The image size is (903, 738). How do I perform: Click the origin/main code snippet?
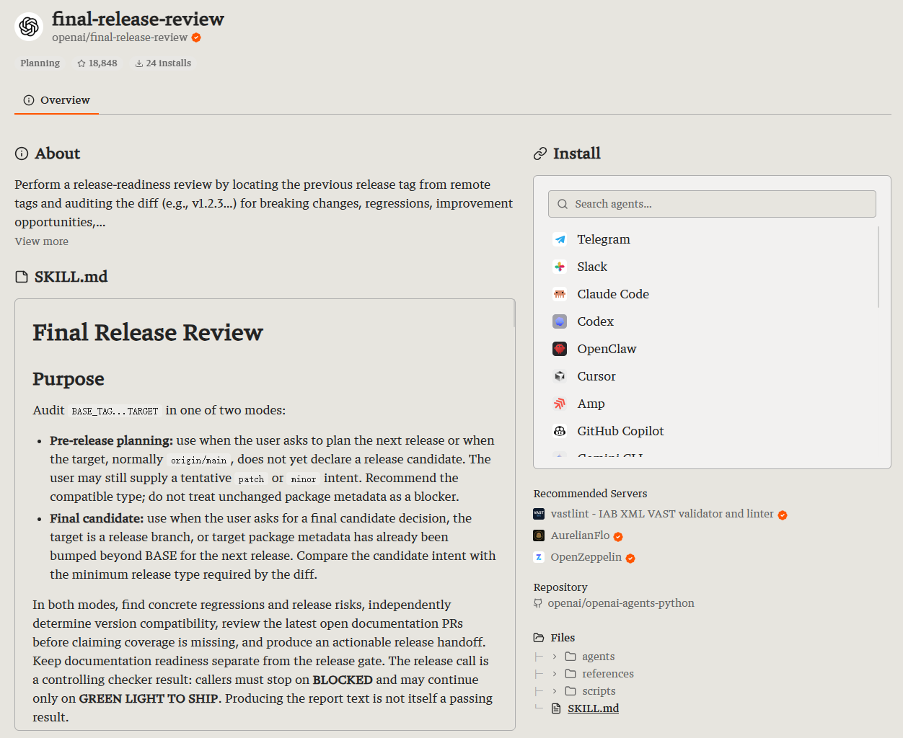[x=198, y=460]
